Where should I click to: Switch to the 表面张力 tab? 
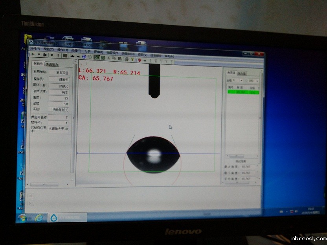[x=52, y=64]
